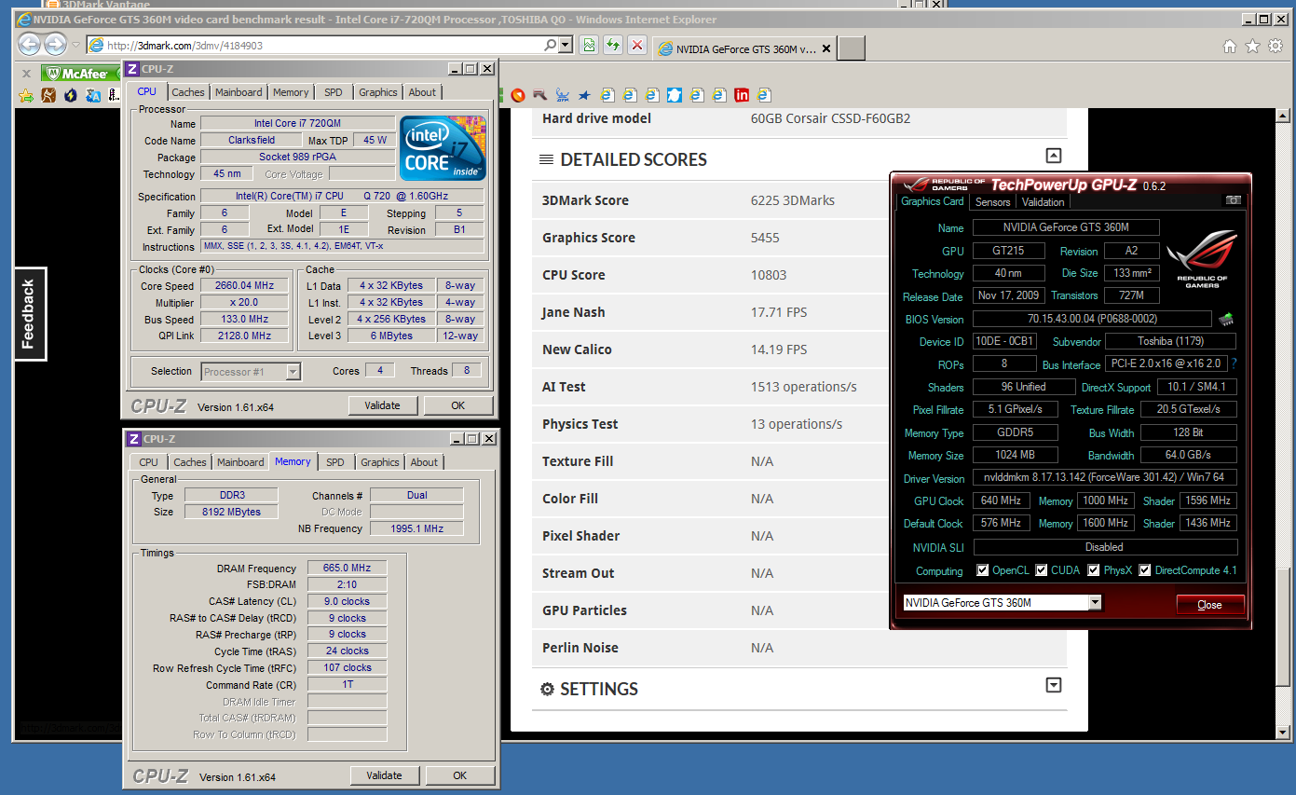
Task: Go back in Internet Explorer
Action: click(x=30, y=44)
